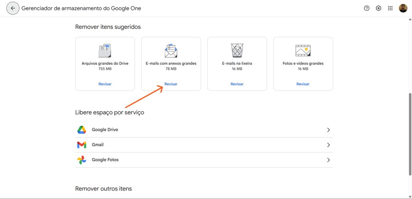Click the page vertical scrollbar thumb
This screenshot has width=412, height=199.
point(410,134)
